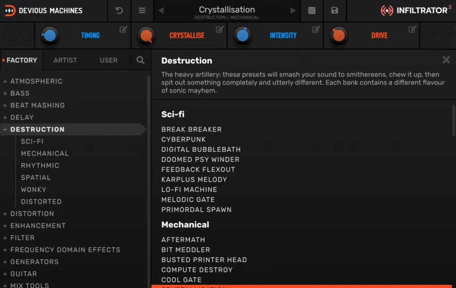This screenshot has width=456, height=288.
Task: Click the Intensity macro knob
Action: click(243, 36)
